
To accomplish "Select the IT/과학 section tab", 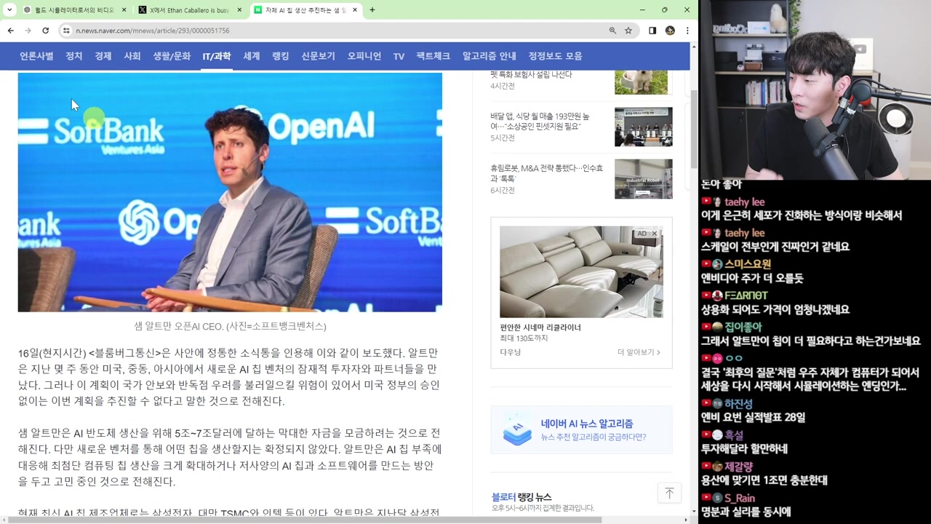I will (x=217, y=56).
